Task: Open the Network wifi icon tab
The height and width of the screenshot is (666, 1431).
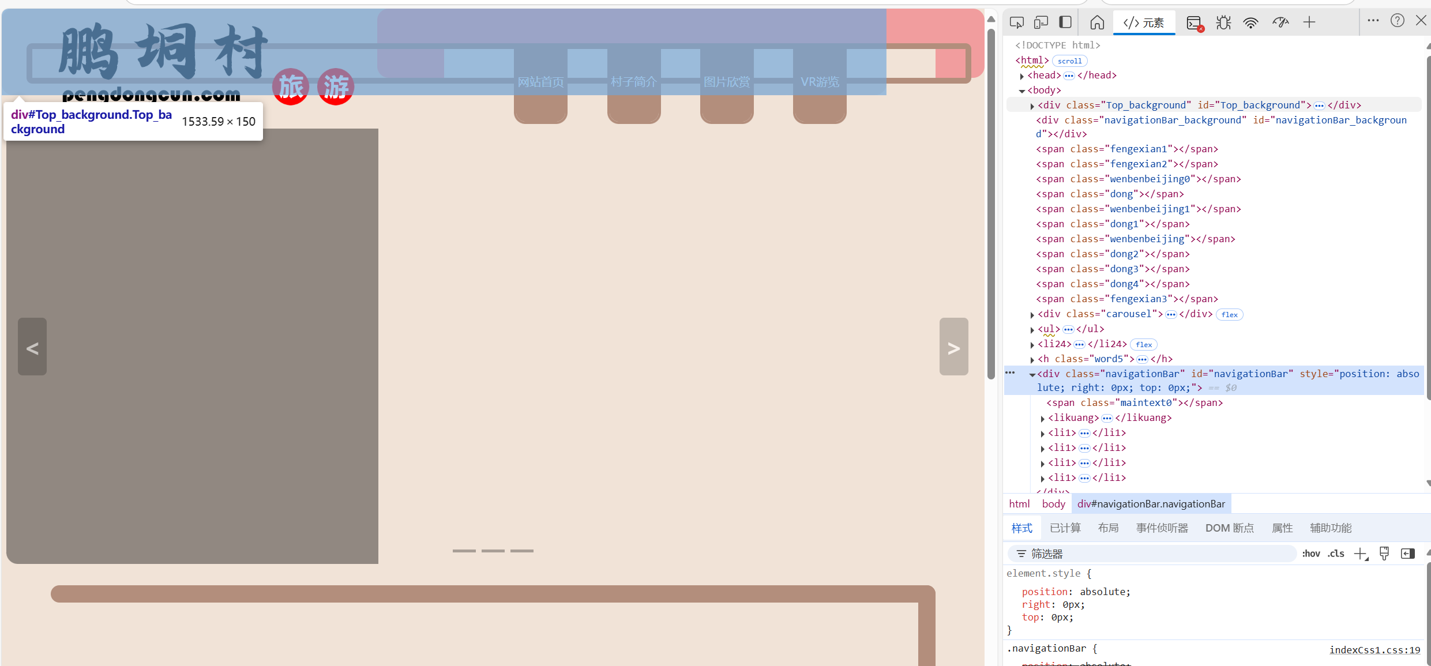Action: coord(1250,22)
